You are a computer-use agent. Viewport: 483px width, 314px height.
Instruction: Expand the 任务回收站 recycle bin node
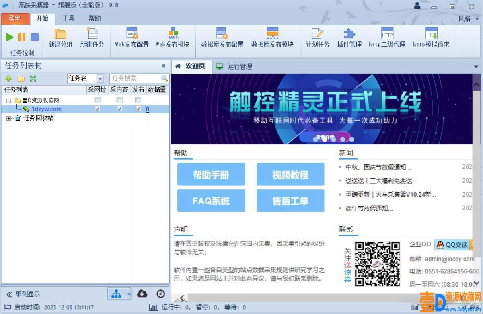(x=9, y=118)
